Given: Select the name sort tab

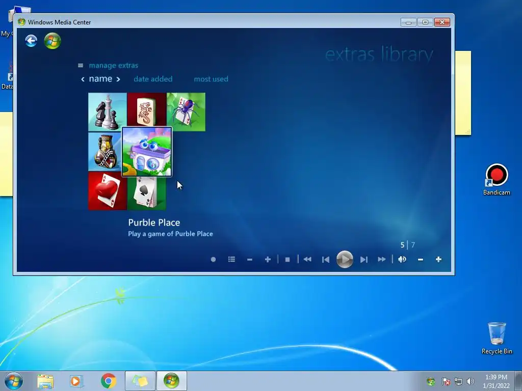Looking at the screenshot, I should click(100, 79).
